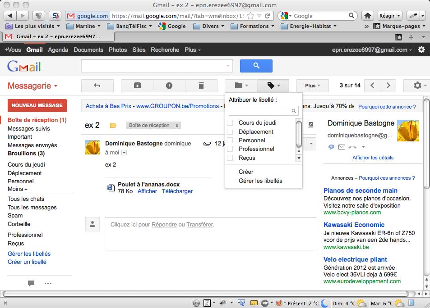430x308 pixels.
Task: Click the labels tag icon button
Action: point(273,86)
